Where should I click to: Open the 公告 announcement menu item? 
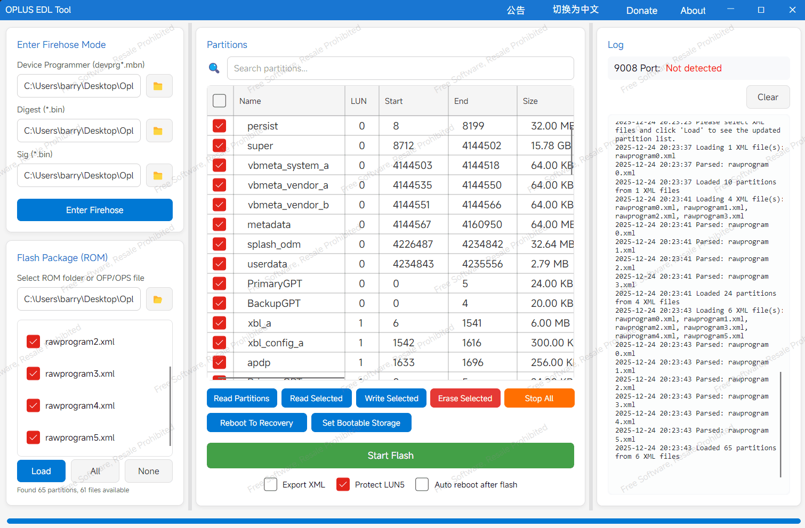click(x=516, y=10)
